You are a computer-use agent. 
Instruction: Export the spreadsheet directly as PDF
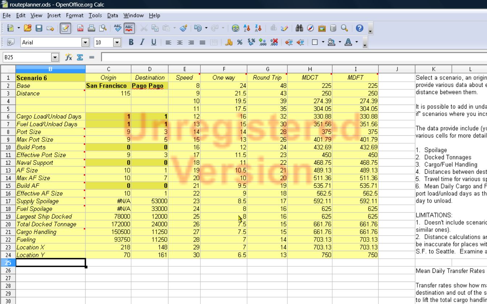(x=80, y=28)
